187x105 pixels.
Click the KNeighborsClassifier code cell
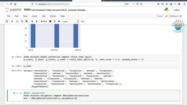(x=101, y=96)
